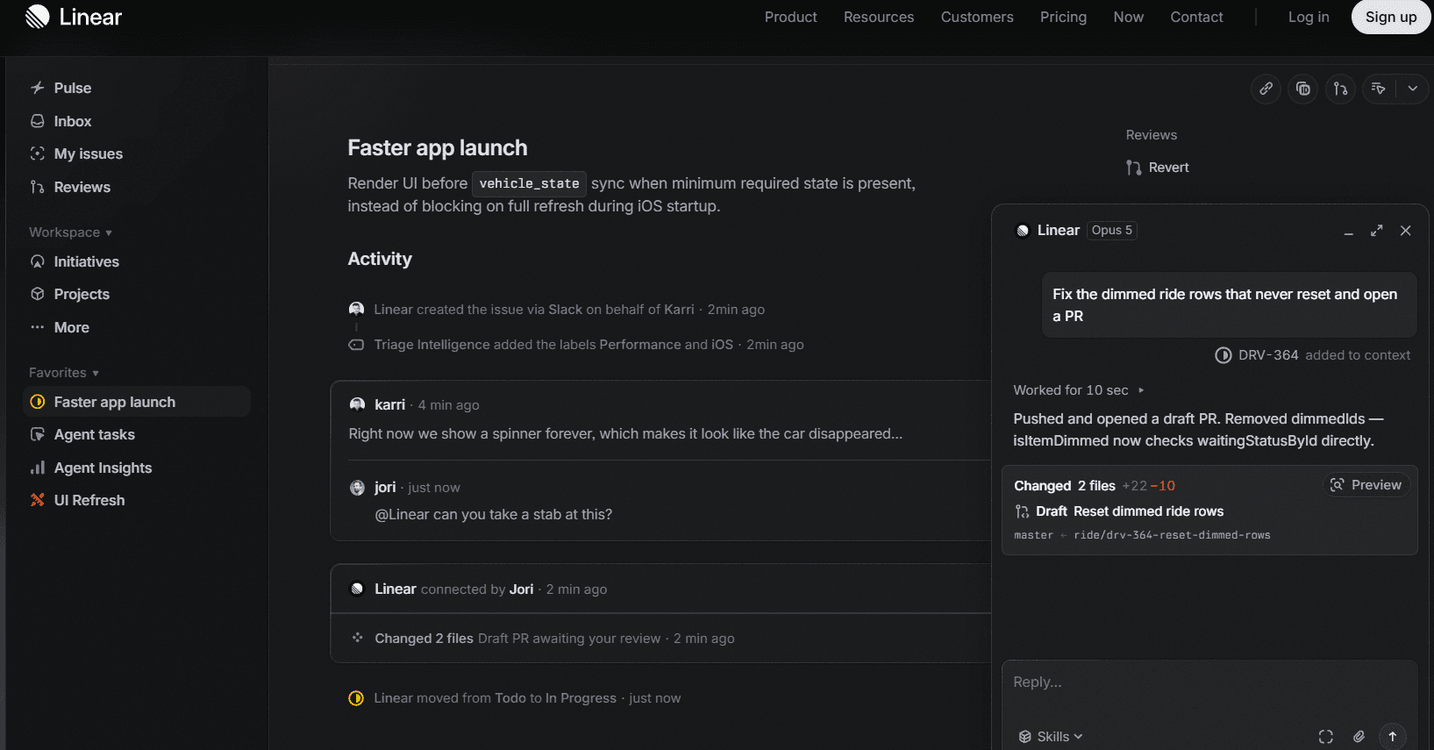Screen dimensions: 1434x750
Task: Click the Preview button
Action: 1366,485
